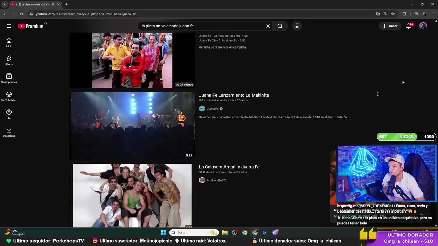Open the Juana Fe Lanzamiento La Makinita video title
This screenshot has height=246, width=438.
tap(234, 95)
